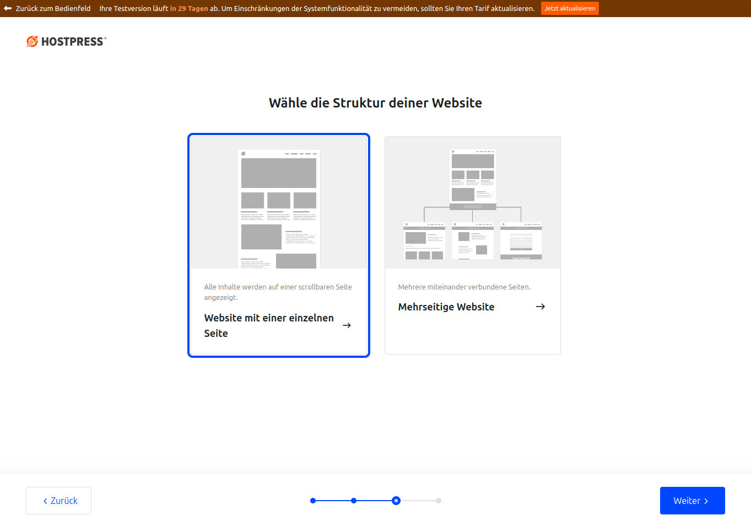Click the back arrow icon in top banner
Screen dimensions: 751x526
tap(8, 8)
